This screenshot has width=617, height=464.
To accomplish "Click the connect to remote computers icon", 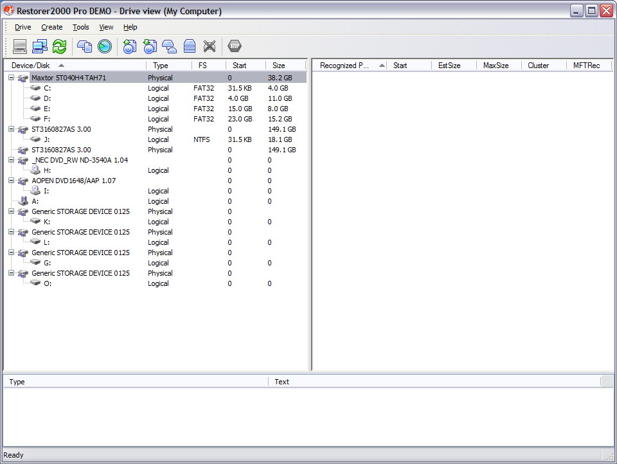I will tap(40, 46).
